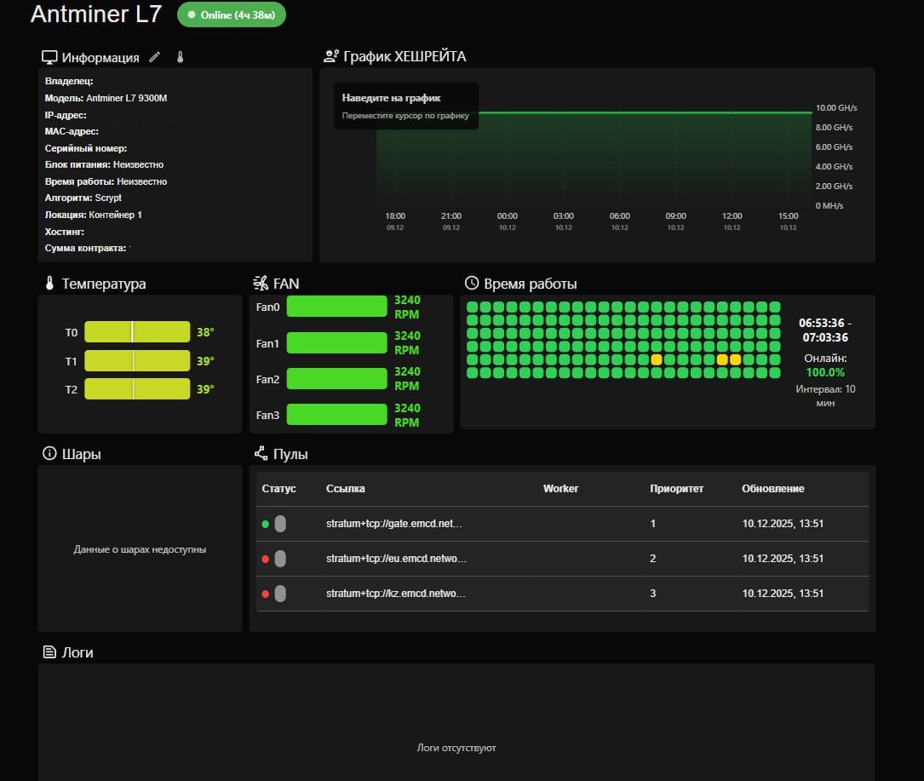Click the share-nodes icon beside Пулы

pos(261,454)
